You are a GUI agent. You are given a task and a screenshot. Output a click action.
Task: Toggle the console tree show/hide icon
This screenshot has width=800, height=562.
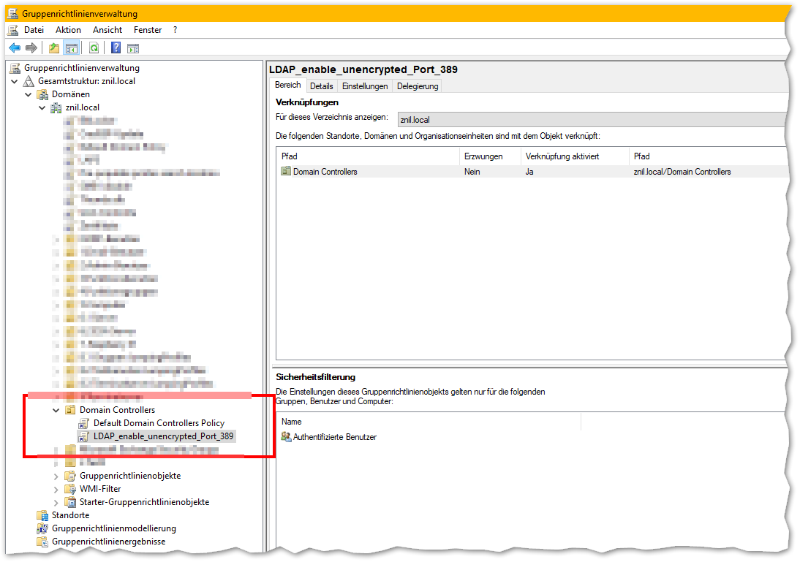(72, 48)
